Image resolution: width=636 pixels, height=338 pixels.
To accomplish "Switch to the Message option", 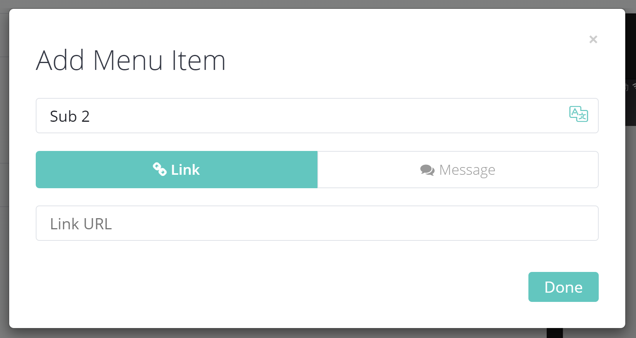I will tap(458, 169).
